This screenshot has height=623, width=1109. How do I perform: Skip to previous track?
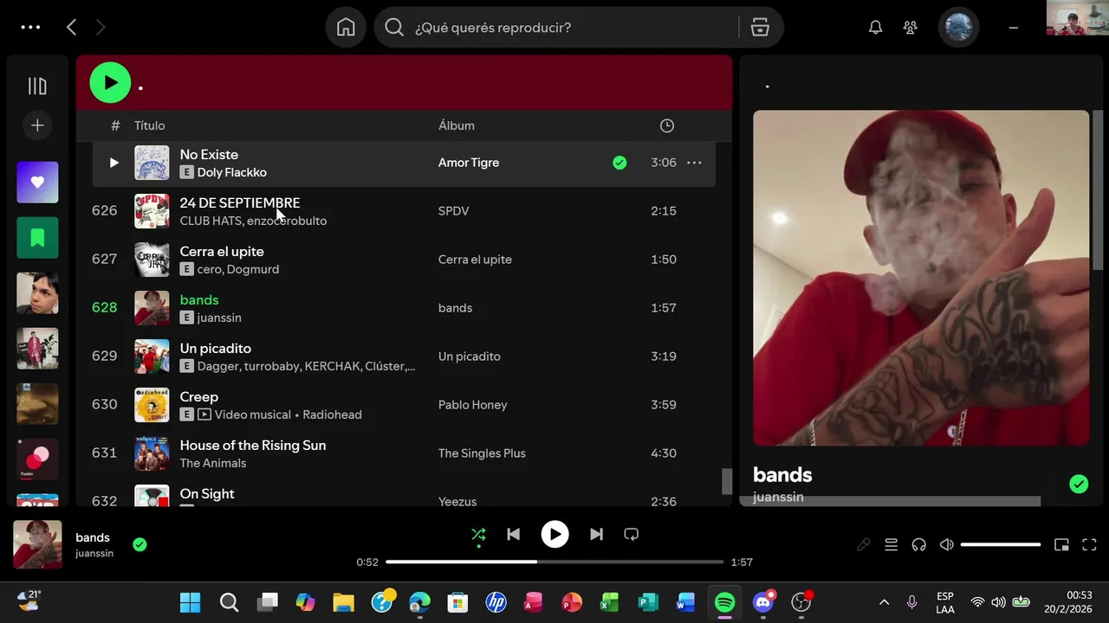513,535
